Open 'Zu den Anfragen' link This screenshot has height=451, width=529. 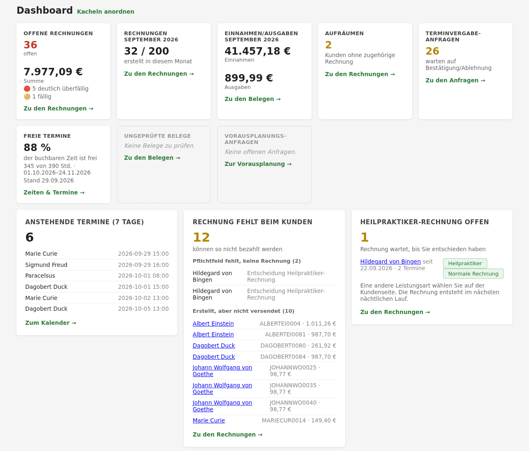coord(455,80)
